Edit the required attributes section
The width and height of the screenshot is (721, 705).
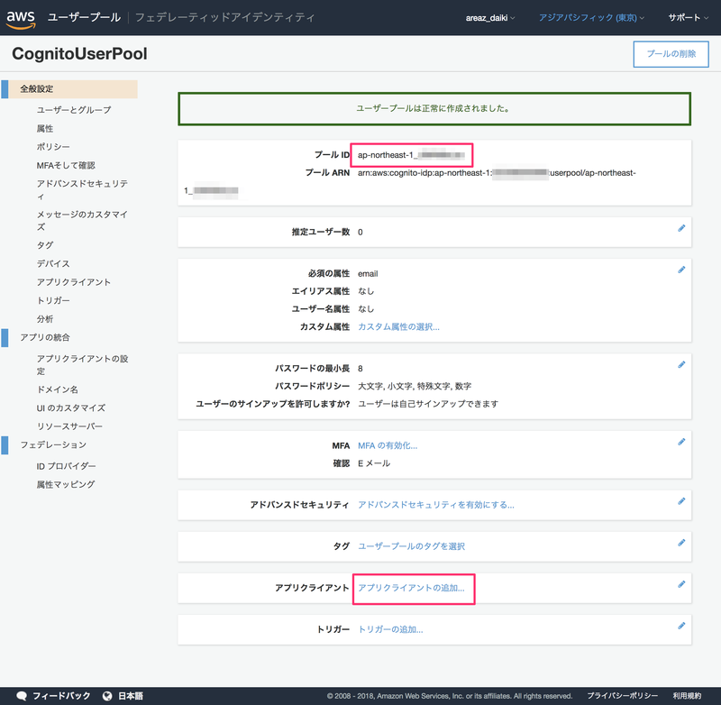point(681,270)
